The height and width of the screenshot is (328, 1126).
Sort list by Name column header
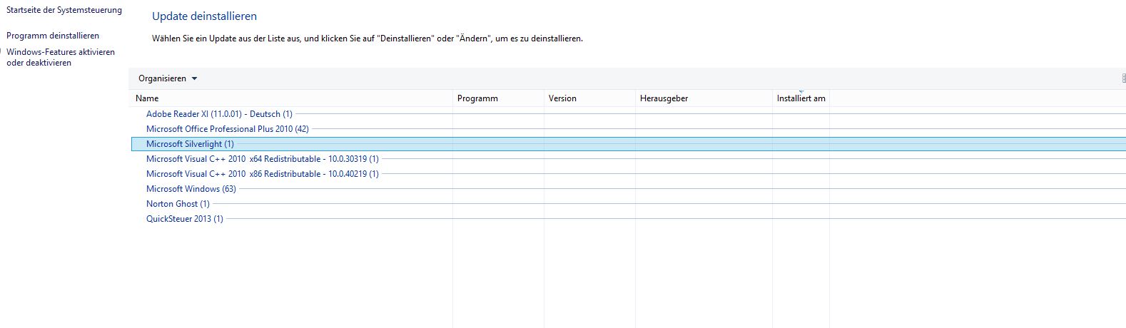291,98
